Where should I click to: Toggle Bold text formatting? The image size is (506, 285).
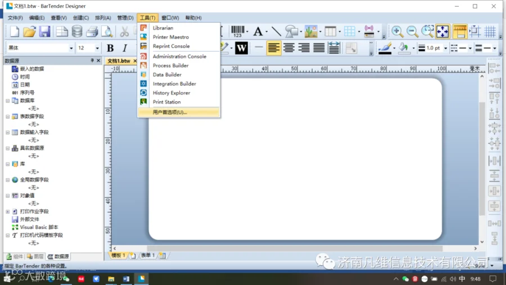[110, 48]
